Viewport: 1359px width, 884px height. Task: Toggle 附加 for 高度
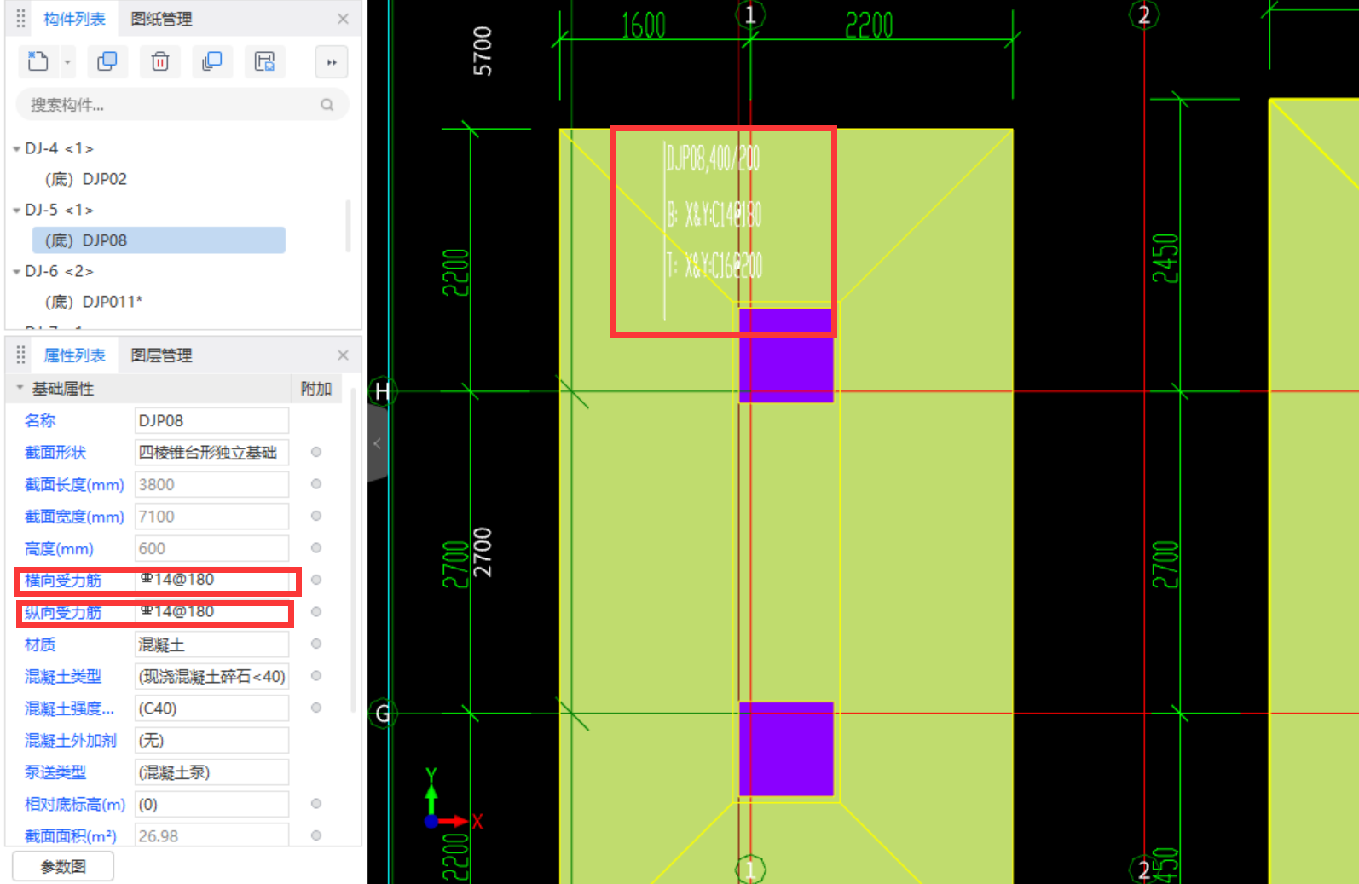point(316,547)
